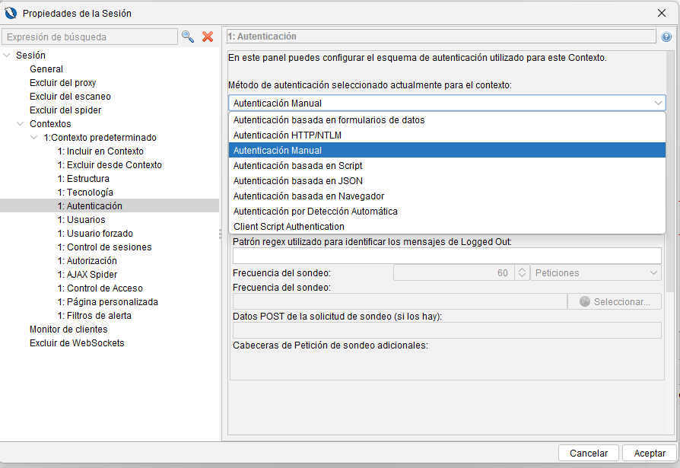Focus the Expresión de búsqueda field
The width and height of the screenshot is (680, 468).
(89, 37)
